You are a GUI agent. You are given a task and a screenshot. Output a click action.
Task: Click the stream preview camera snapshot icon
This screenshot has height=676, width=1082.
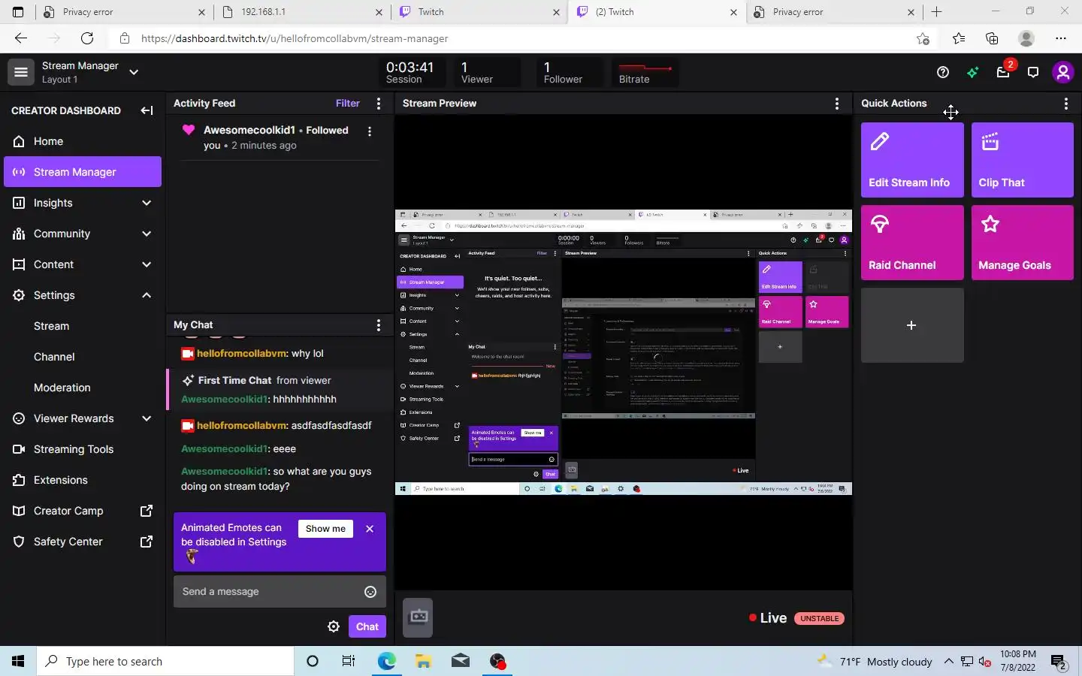point(418,617)
